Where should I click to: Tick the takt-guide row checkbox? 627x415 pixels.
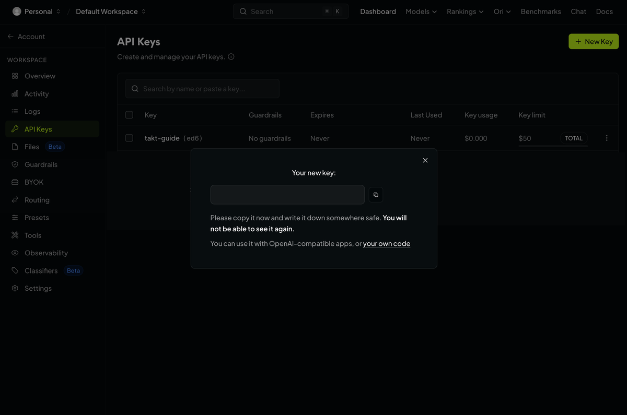[x=129, y=138]
